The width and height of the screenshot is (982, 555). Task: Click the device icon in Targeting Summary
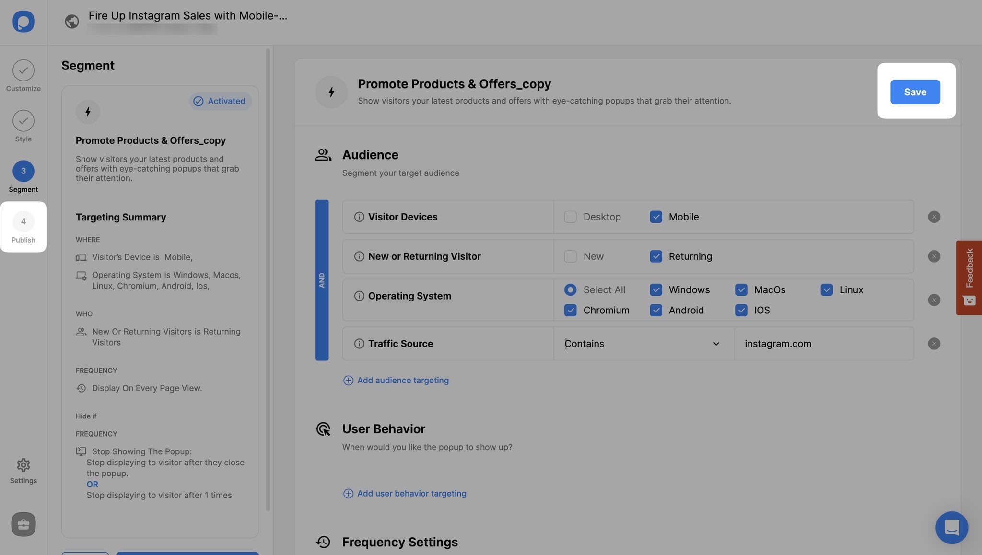tap(81, 257)
